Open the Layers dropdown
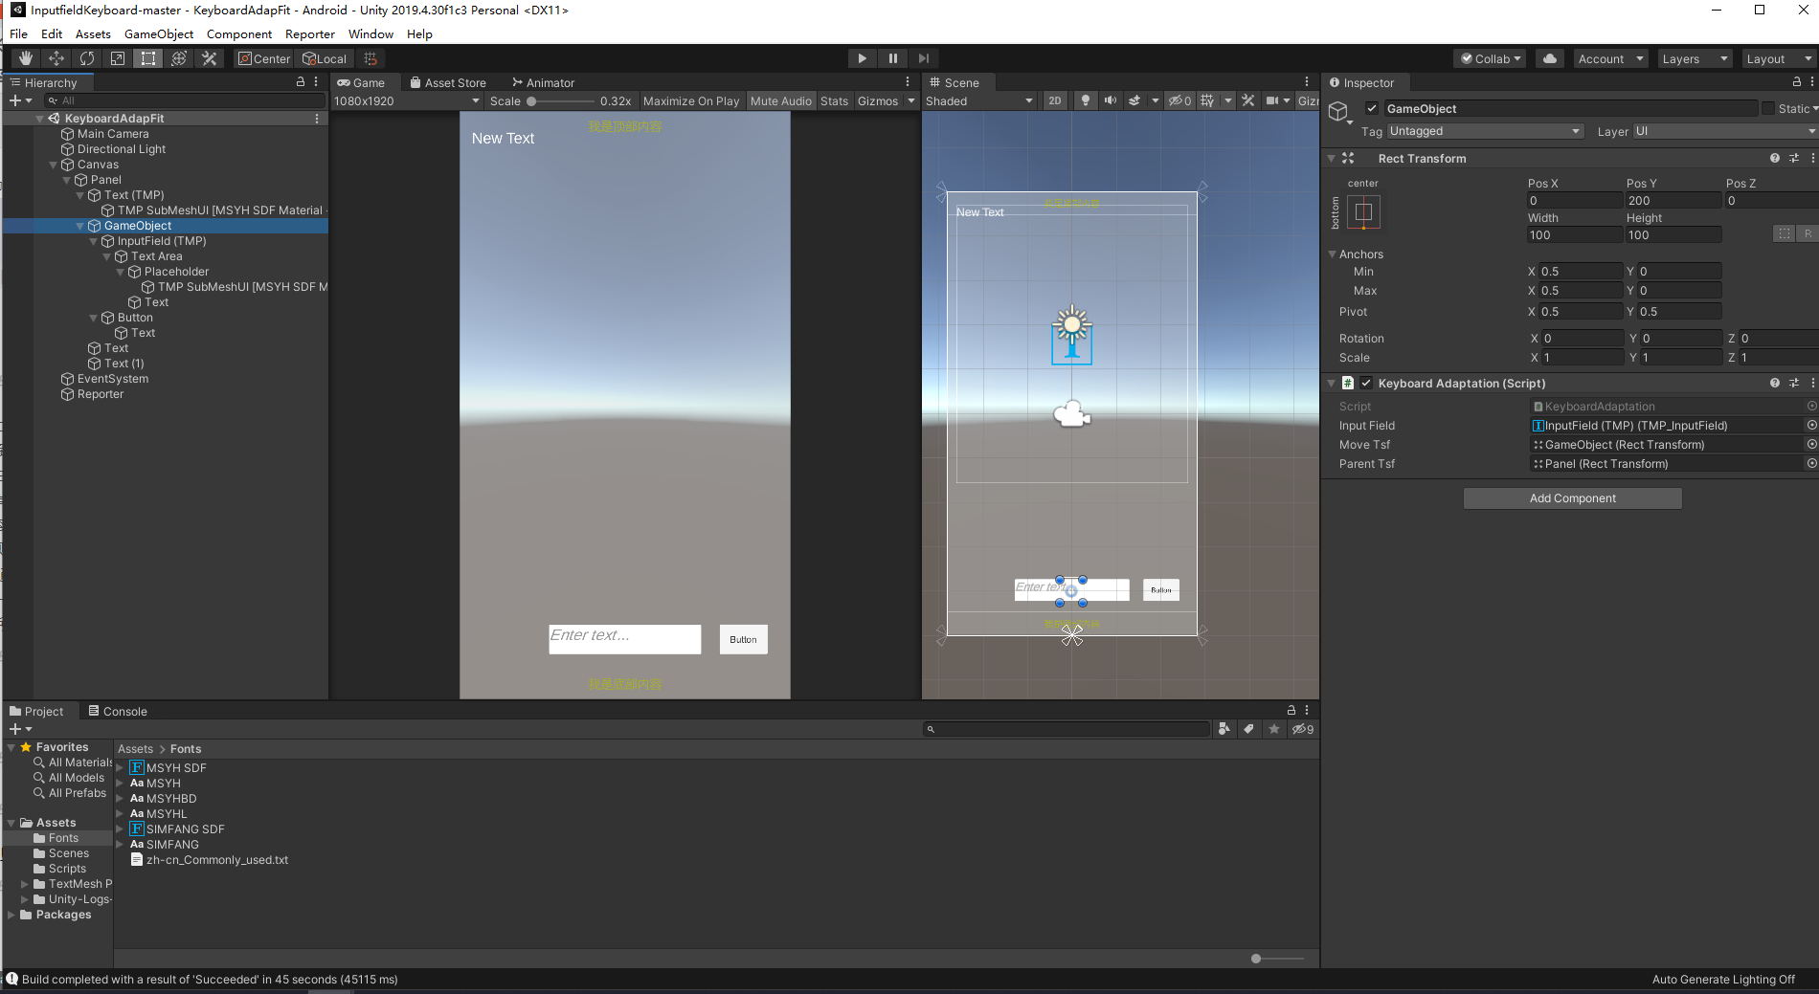This screenshot has width=1819, height=994. [1694, 58]
